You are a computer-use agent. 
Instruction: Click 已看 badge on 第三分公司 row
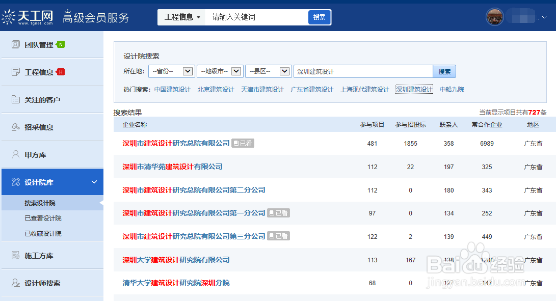click(x=278, y=236)
